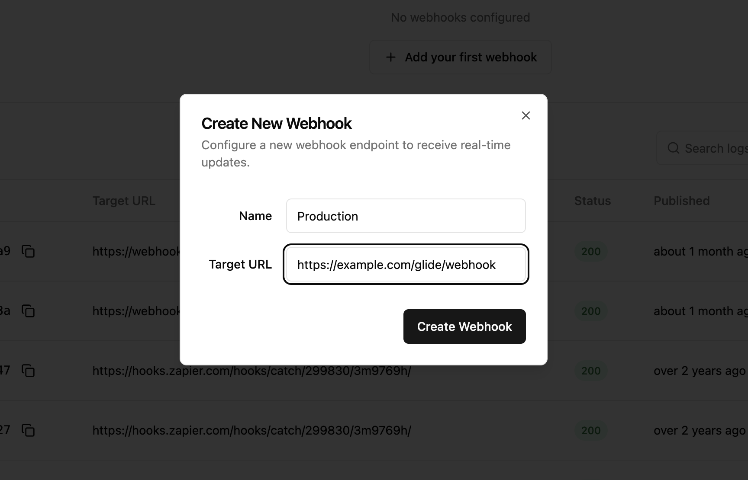Focus the Name input field

[x=406, y=216]
